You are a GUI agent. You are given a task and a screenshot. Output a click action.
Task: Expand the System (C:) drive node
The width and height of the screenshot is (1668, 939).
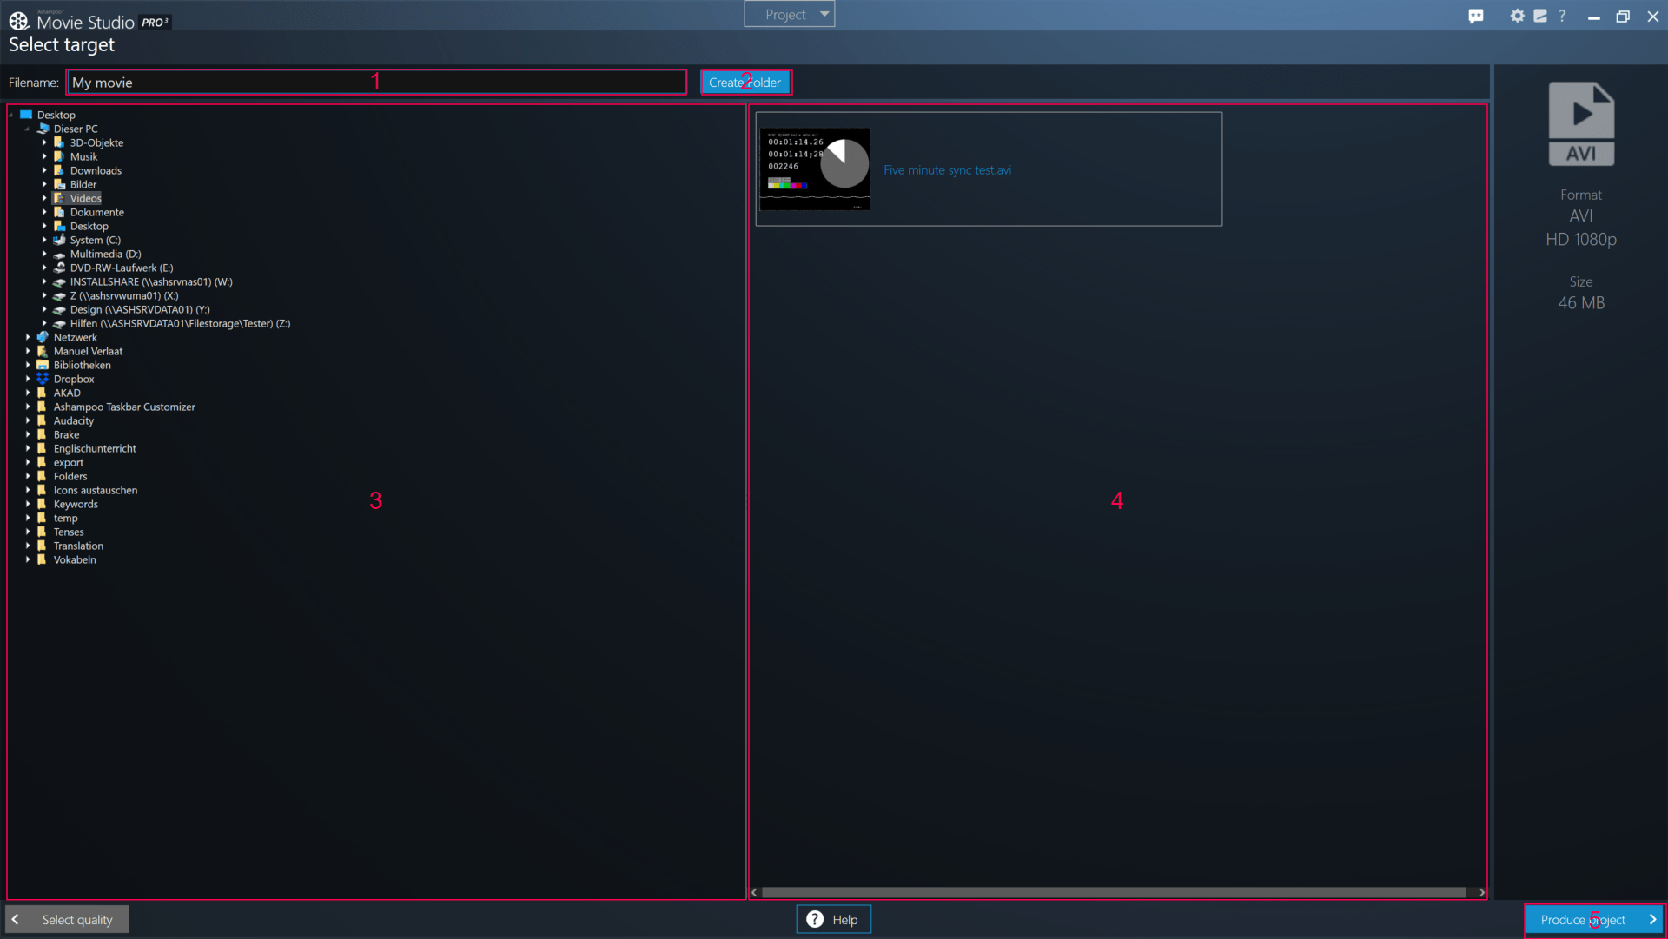[44, 240]
